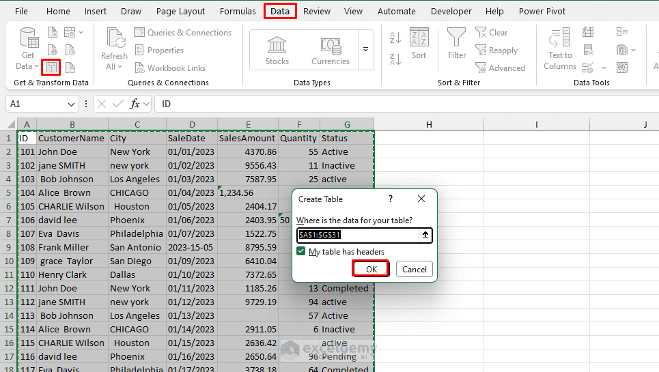Click the Flash Fill icon
Viewport: 659px width, 372px height.
(588, 32)
